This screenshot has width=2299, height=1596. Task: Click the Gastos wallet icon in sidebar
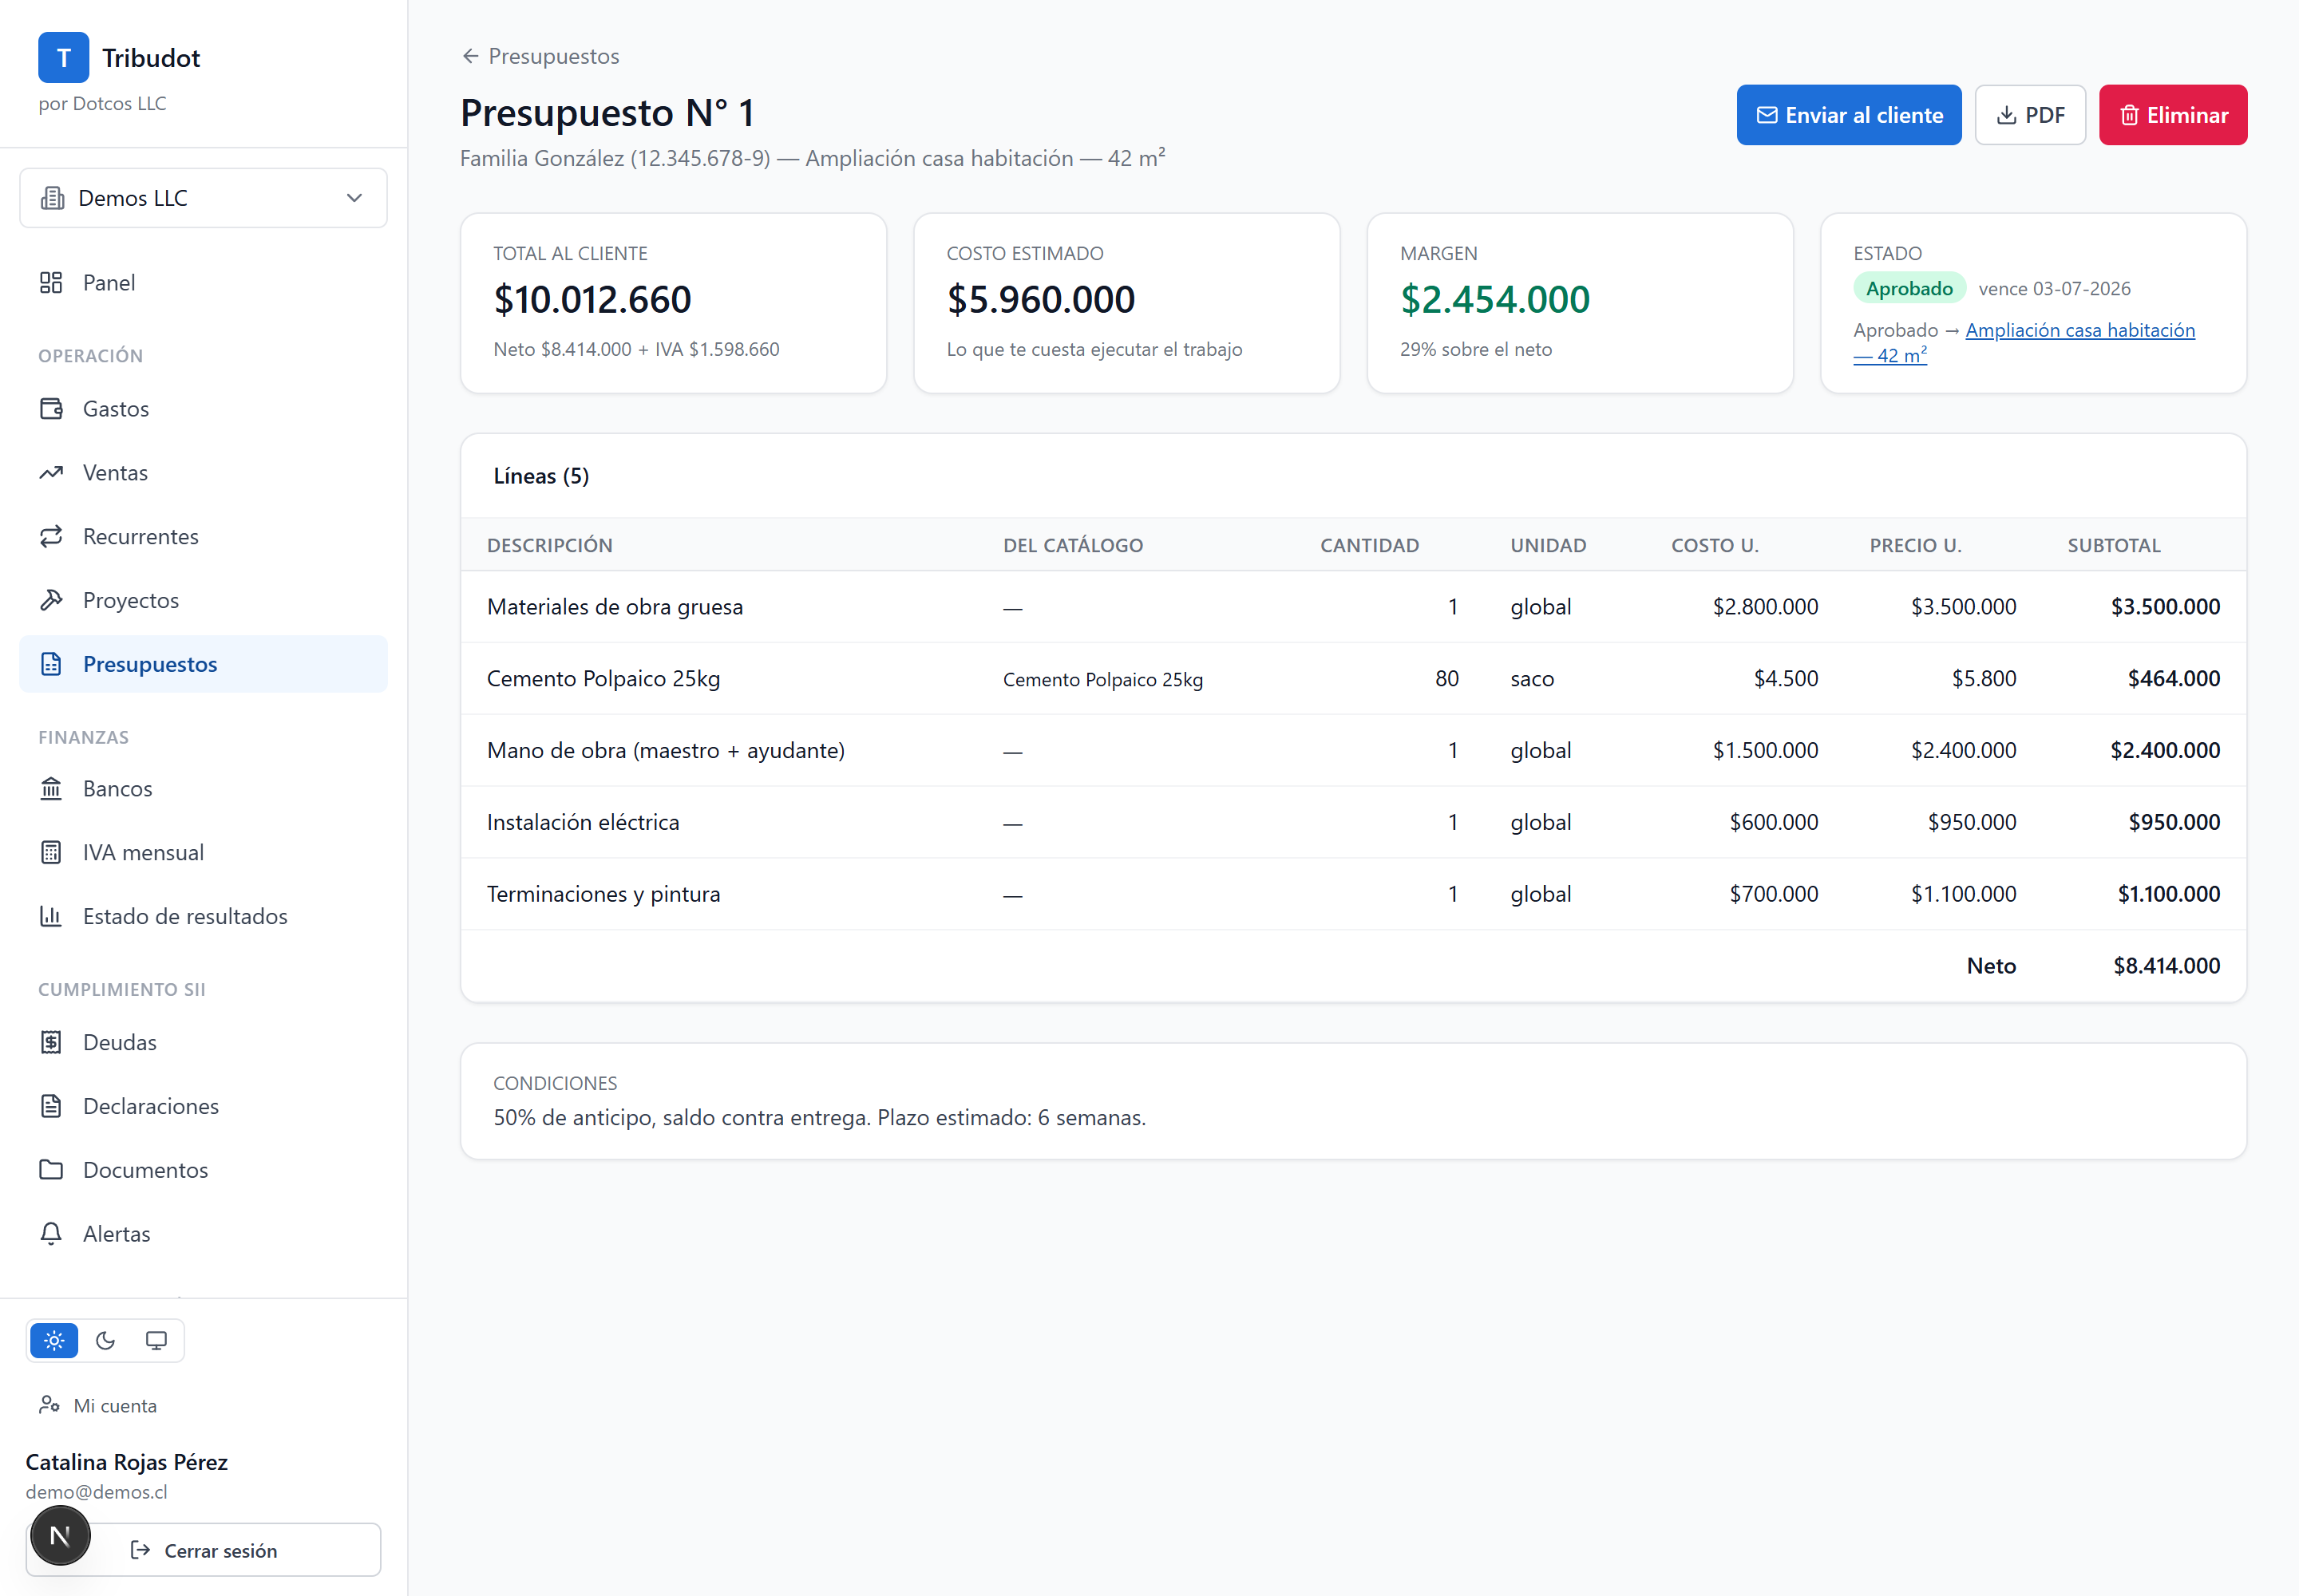(x=51, y=409)
